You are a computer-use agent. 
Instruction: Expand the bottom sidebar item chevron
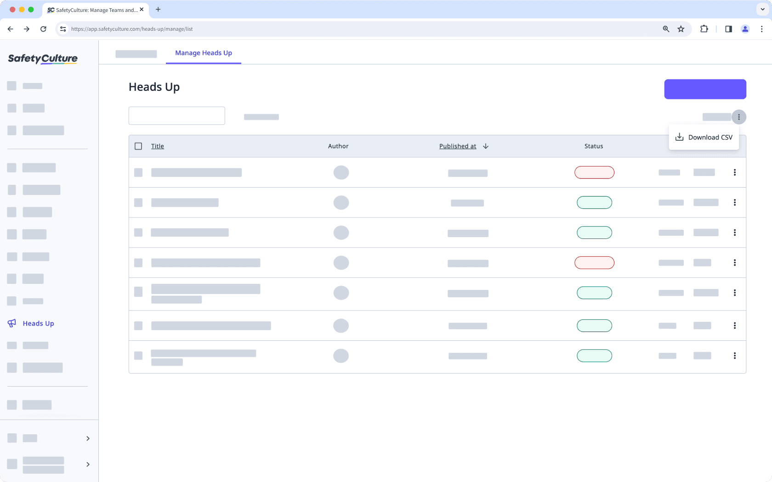pos(88,465)
